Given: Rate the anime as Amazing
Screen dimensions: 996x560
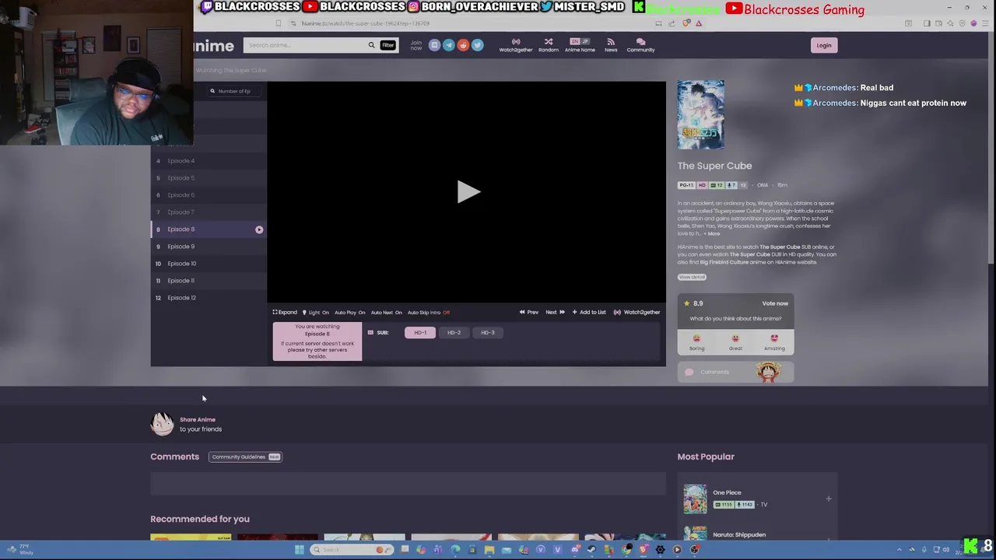Looking at the screenshot, I should [774, 343].
